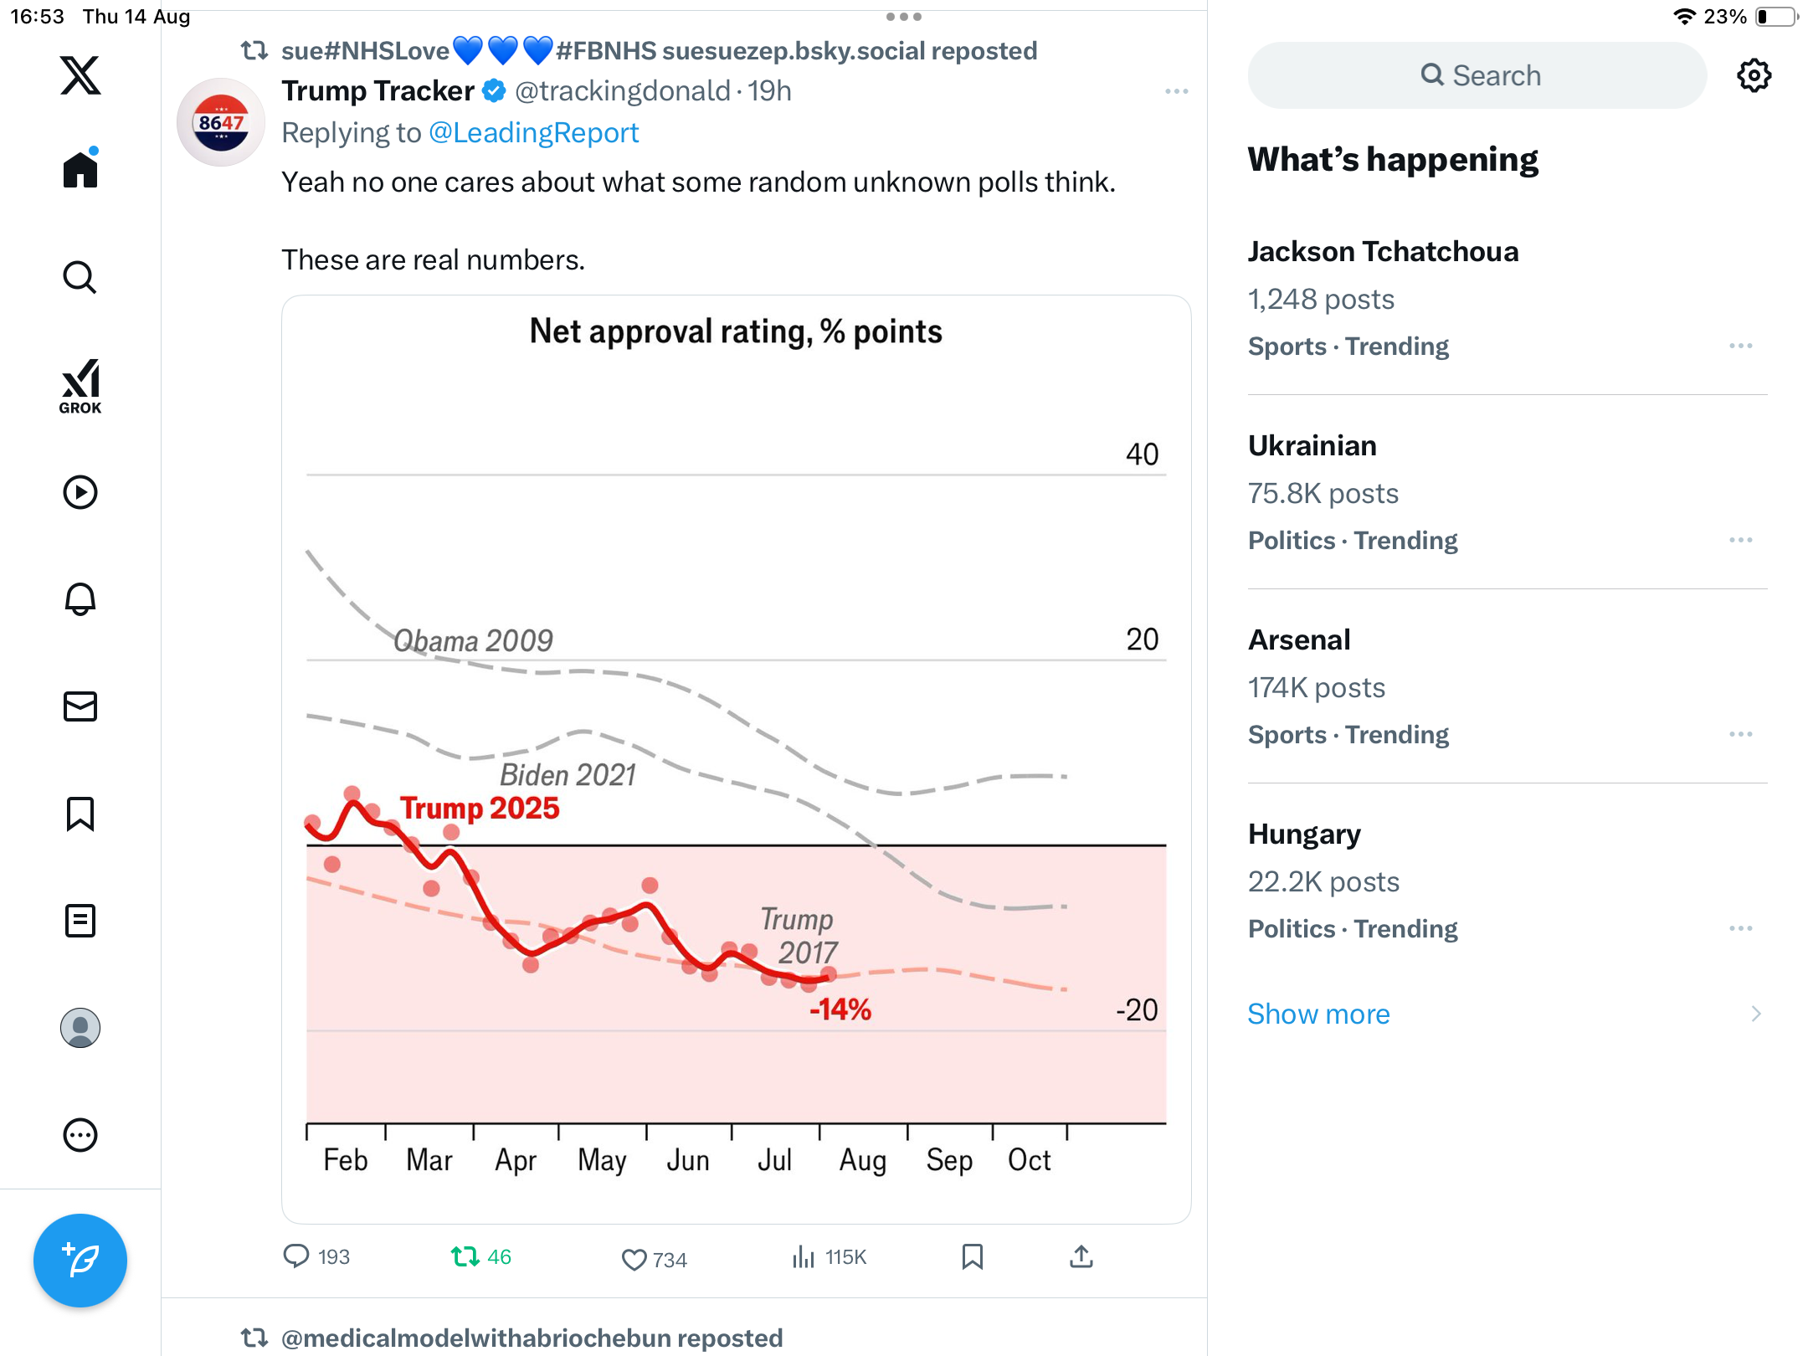The width and height of the screenshot is (1808, 1356).
Task: Go to Home timeline
Action: 80,170
